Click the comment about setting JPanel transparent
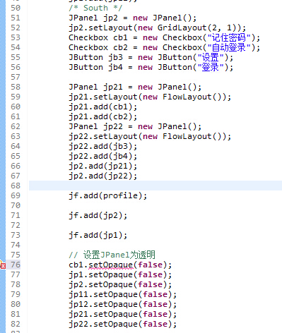Image resolution: width=282 pixels, height=333 pixels. coord(112,255)
